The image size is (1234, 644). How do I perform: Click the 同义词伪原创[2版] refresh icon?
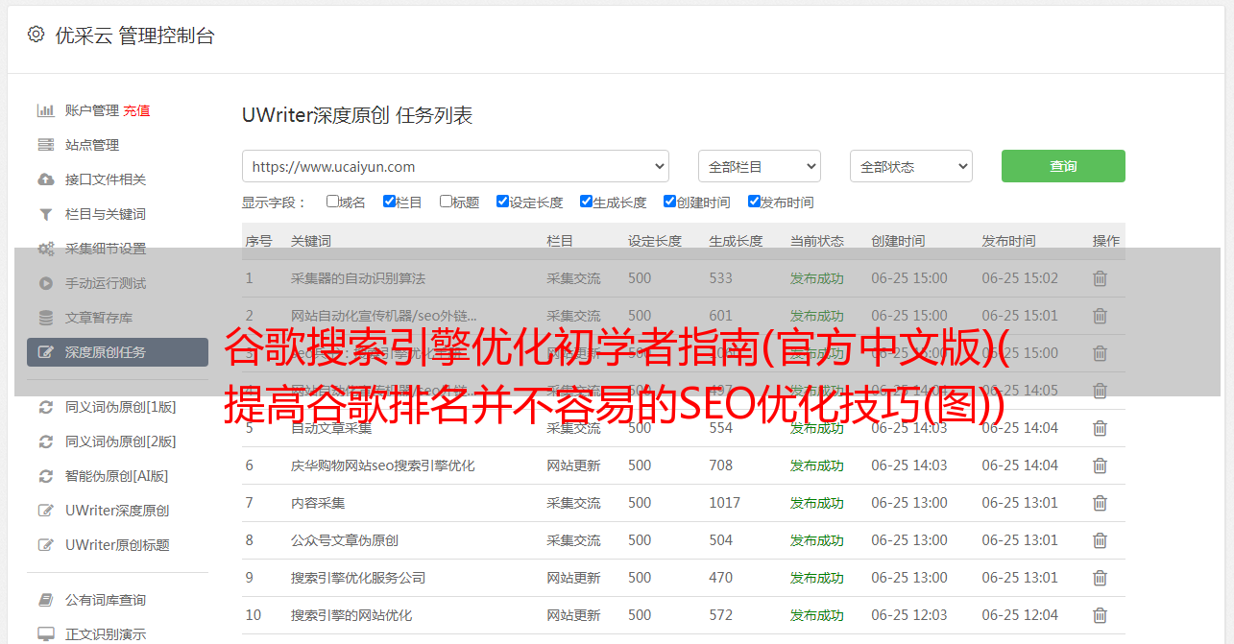point(45,441)
